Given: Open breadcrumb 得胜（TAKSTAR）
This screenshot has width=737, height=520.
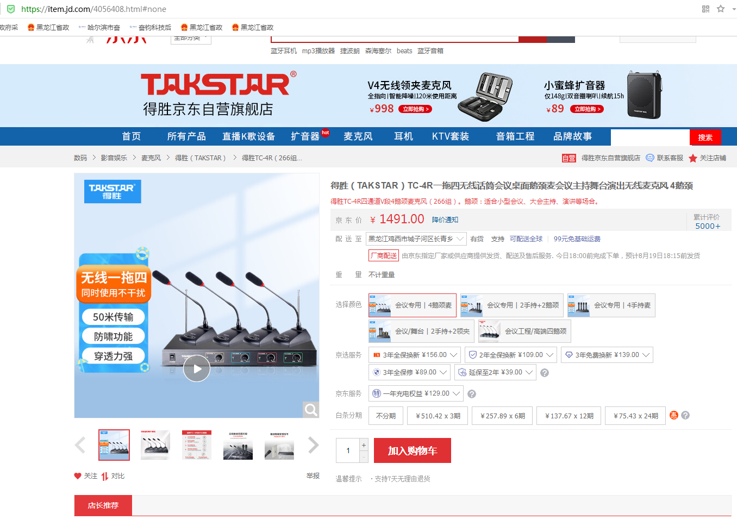Looking at the screenshot, I should [201, 158].
